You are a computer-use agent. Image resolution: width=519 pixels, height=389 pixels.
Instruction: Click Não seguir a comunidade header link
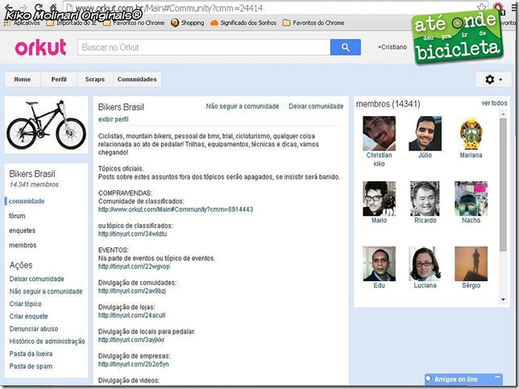[x=243, y=106]
